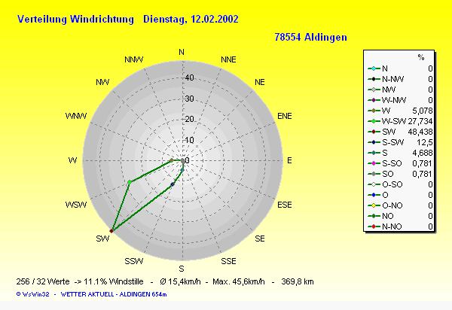Click the S-SW legend marker icon

pyautogui.click(x=374, y=141)
